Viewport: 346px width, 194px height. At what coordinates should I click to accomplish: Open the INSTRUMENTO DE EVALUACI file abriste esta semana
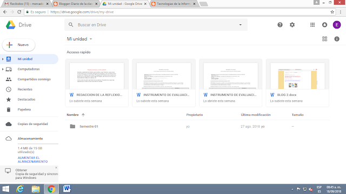pyautogui.click(x=231, y=83)
